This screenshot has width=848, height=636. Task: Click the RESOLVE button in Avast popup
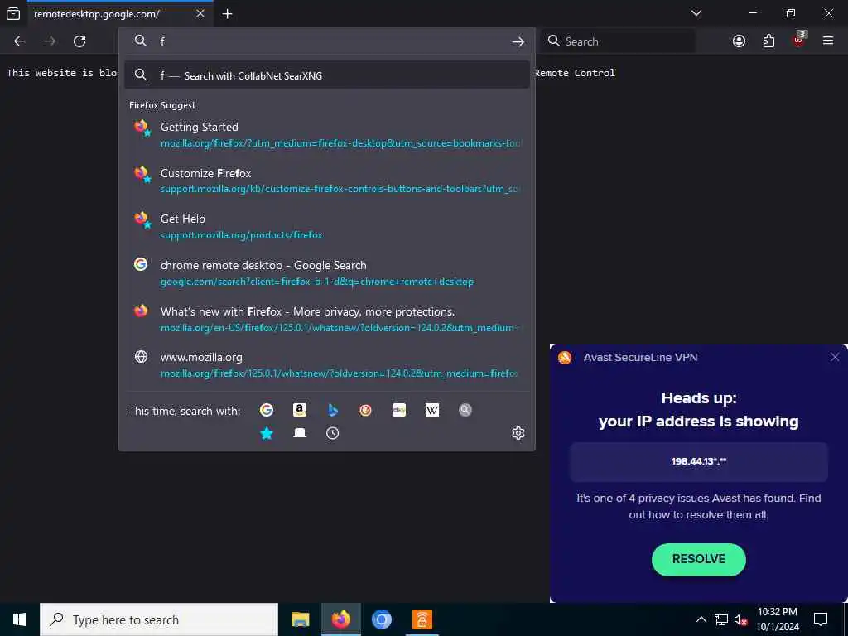click(698, 559)
